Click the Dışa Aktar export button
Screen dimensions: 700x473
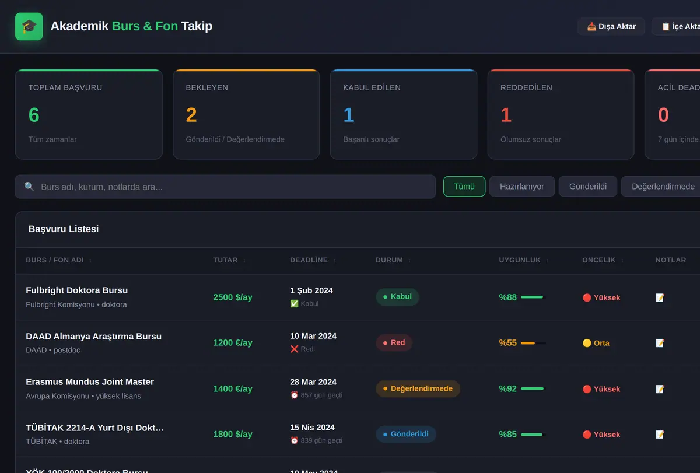coord(611,26)
